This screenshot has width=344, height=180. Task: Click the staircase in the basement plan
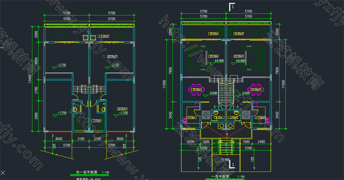89,89
